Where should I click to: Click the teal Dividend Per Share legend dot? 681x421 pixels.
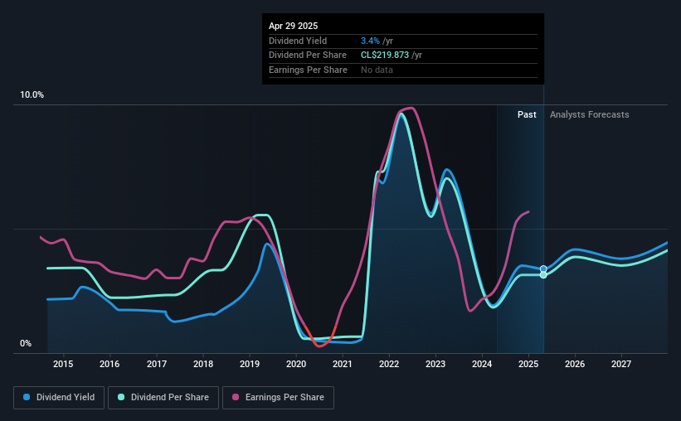click(x=121, y=397)
